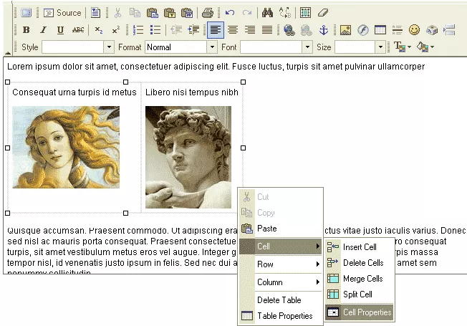
Task: Decrease indent with outdent icon
Action: tap(176, 30)
